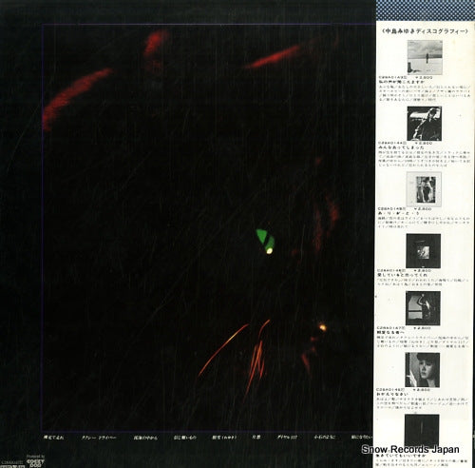
Task: Select the figure-by-window album cover thumbnail
Action: coord(423,308)
